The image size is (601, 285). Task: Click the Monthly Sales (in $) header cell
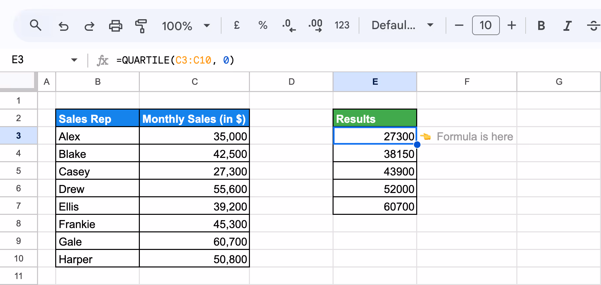[x=194, y=118]
